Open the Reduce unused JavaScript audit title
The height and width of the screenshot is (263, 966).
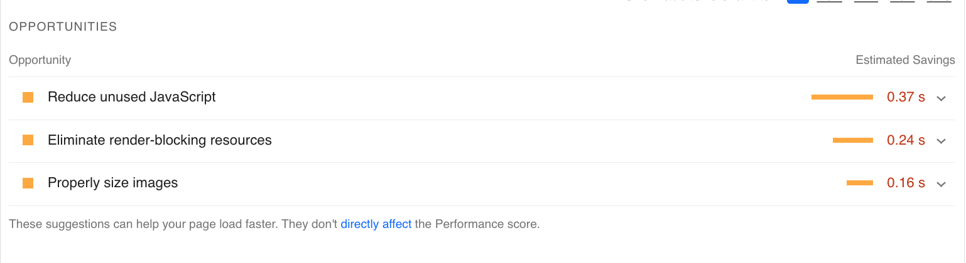[131, 97]
